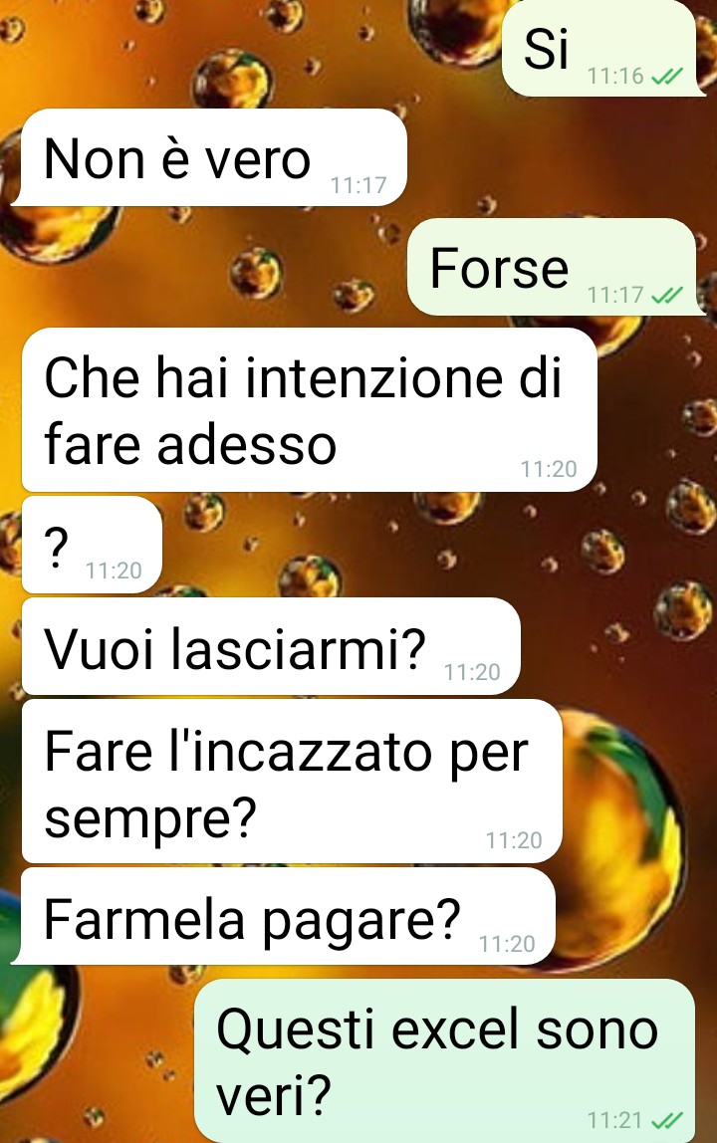Viewport: 717px width, 1143px height.
Task: Tap the 'Forse' message bubble
Action: (x=552, y=267)
